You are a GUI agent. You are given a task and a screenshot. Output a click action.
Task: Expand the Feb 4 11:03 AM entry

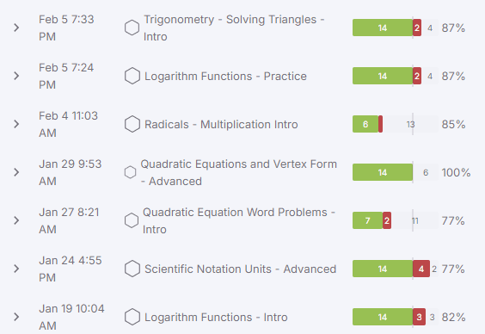[x=16, y=124]
